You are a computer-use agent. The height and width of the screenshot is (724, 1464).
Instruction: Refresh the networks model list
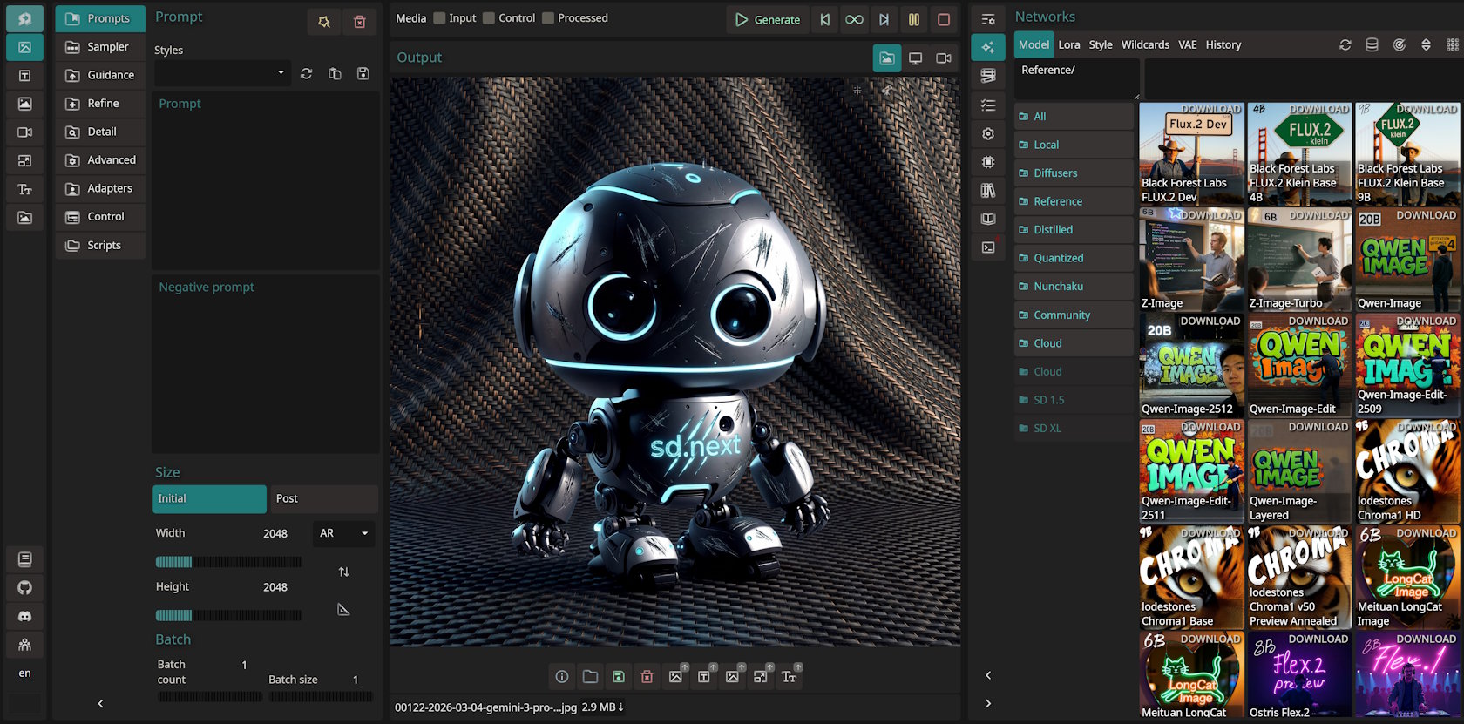(1345, 44)
